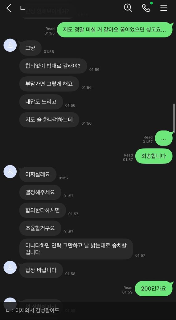
Task: Tap the 대답도 느리고 message bubble
Action: point(41,102)
